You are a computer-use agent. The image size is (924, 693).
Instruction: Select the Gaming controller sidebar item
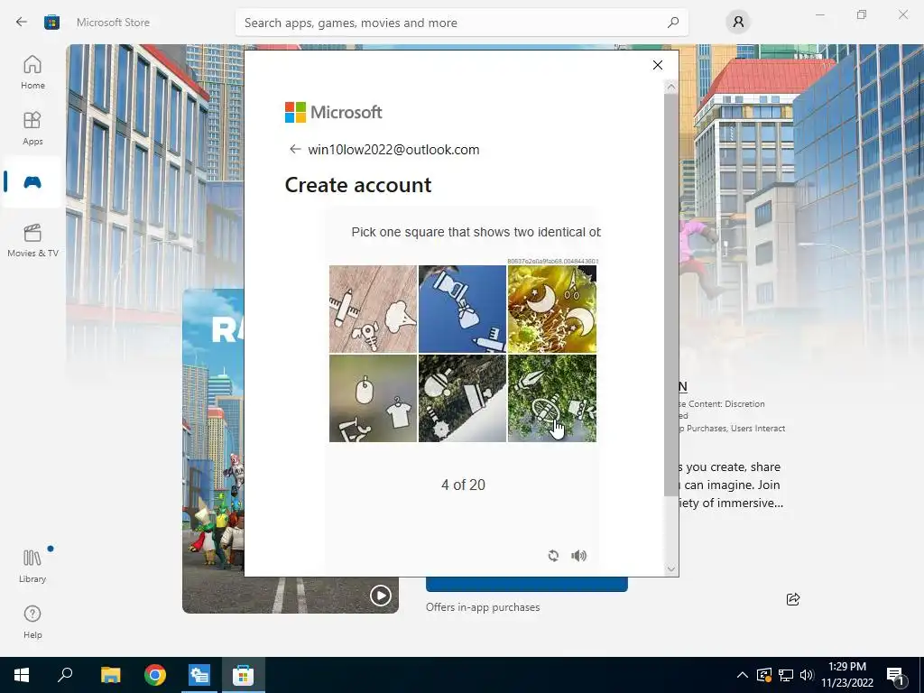pyautogui.click(x=32, y=182)
